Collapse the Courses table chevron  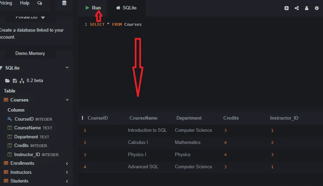point(67,100)
